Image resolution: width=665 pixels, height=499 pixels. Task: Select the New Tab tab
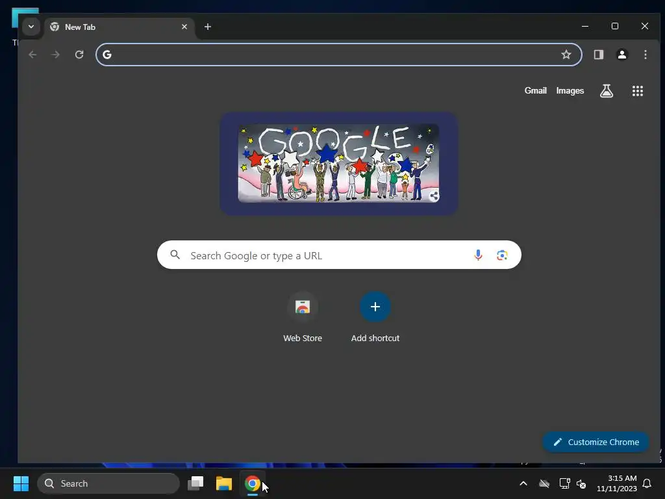pyautogui.click(x=119, y=27)
